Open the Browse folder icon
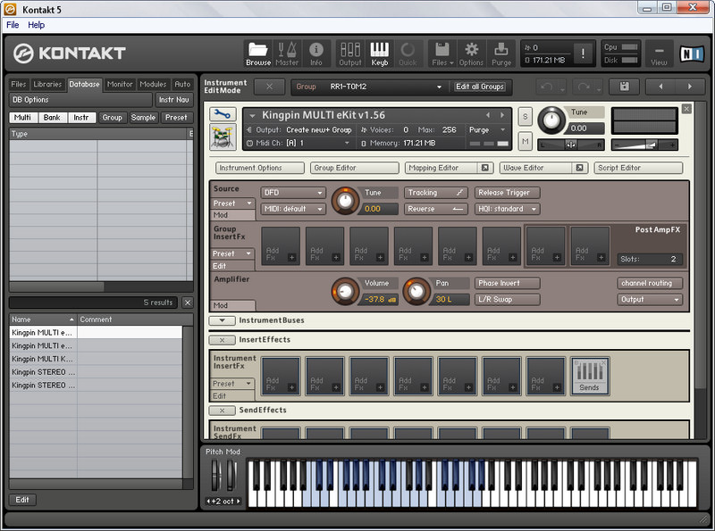Image resolution: width=715 pixels, height=531 pixels. pos(258,53)
